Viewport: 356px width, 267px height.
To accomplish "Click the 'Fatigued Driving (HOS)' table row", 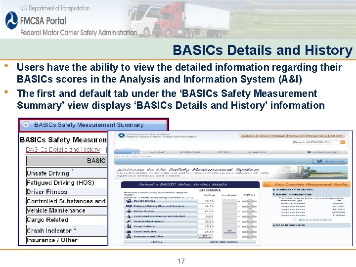I will point(67,183).
